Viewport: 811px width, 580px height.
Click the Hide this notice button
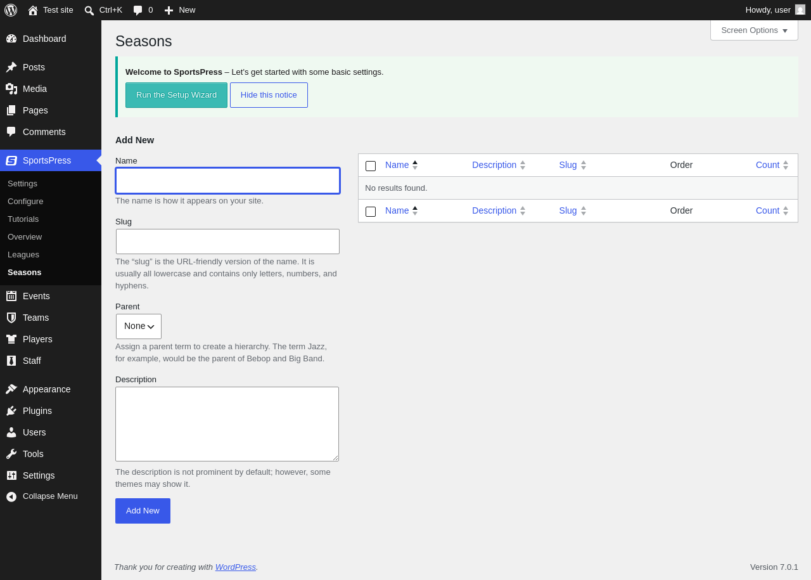tap(269, 95)
